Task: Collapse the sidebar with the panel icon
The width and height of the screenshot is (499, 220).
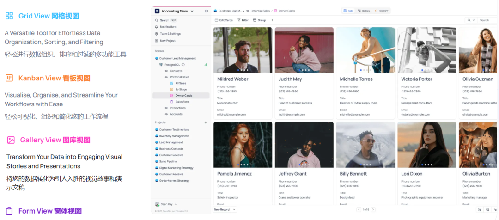Action: pos(206,11)
